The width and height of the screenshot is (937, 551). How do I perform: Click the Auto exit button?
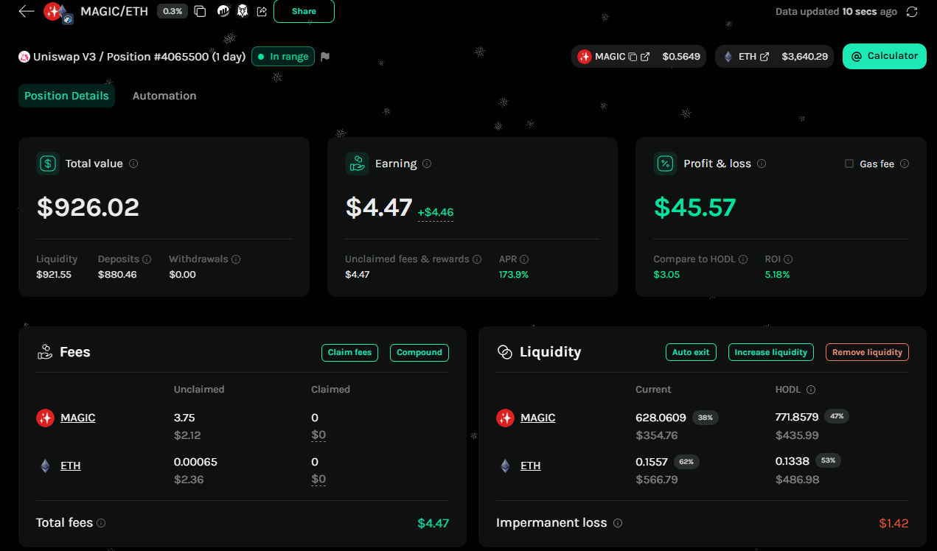coord(691,352)
